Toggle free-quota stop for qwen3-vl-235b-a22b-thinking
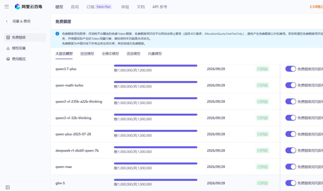 click(290, 101)
